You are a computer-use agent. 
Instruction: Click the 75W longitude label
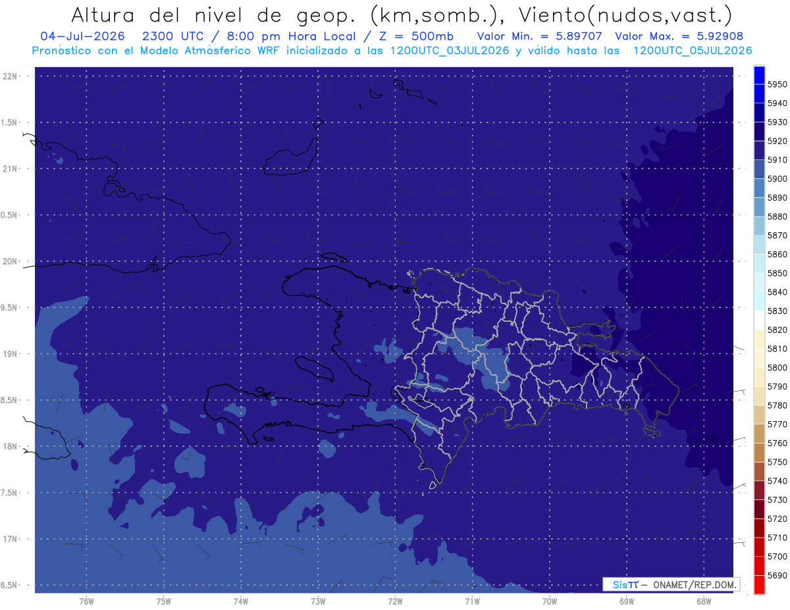164,601
